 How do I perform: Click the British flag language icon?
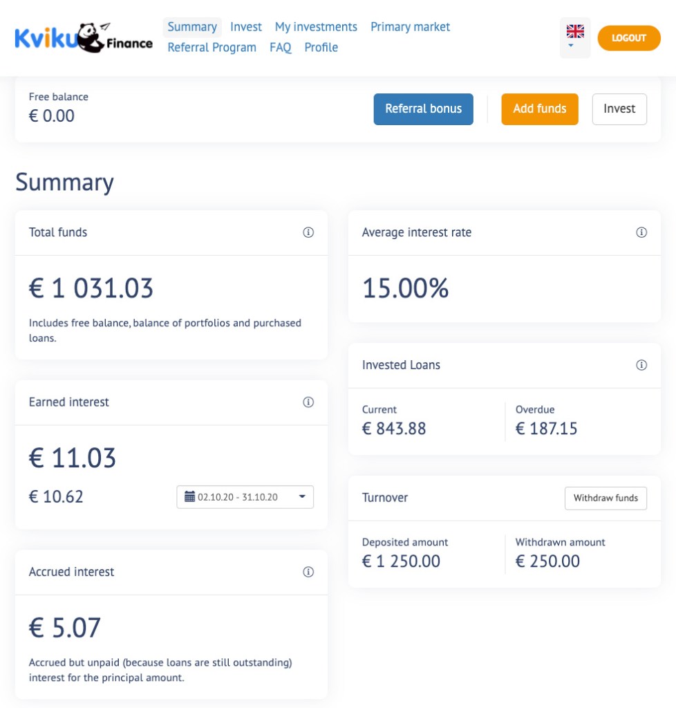pos(575,31)
